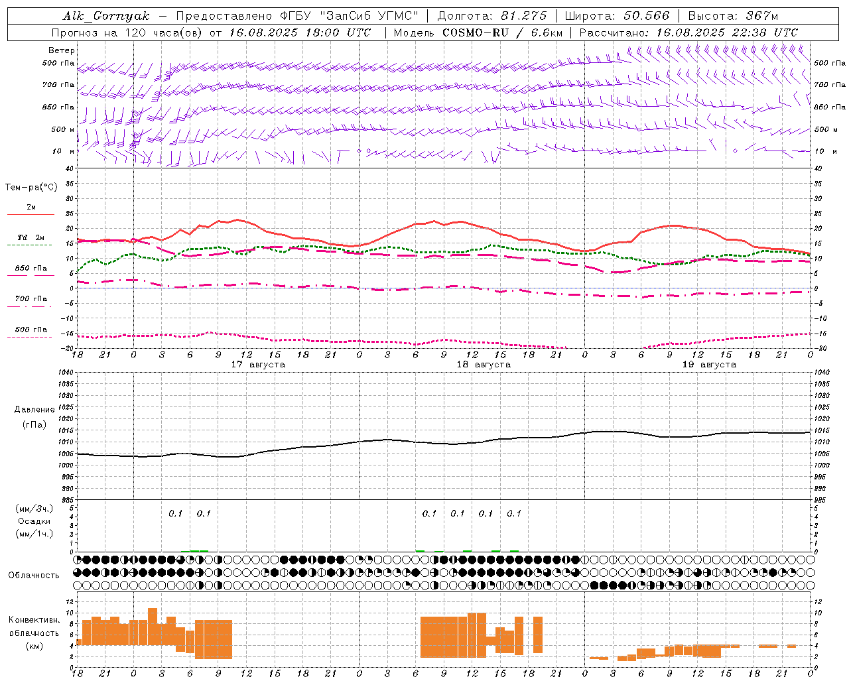This screenshot has height=679, width=849.
Task: Select the pressure unit label (гПа)
Action: pyautogui.click(x=34, y=425)
